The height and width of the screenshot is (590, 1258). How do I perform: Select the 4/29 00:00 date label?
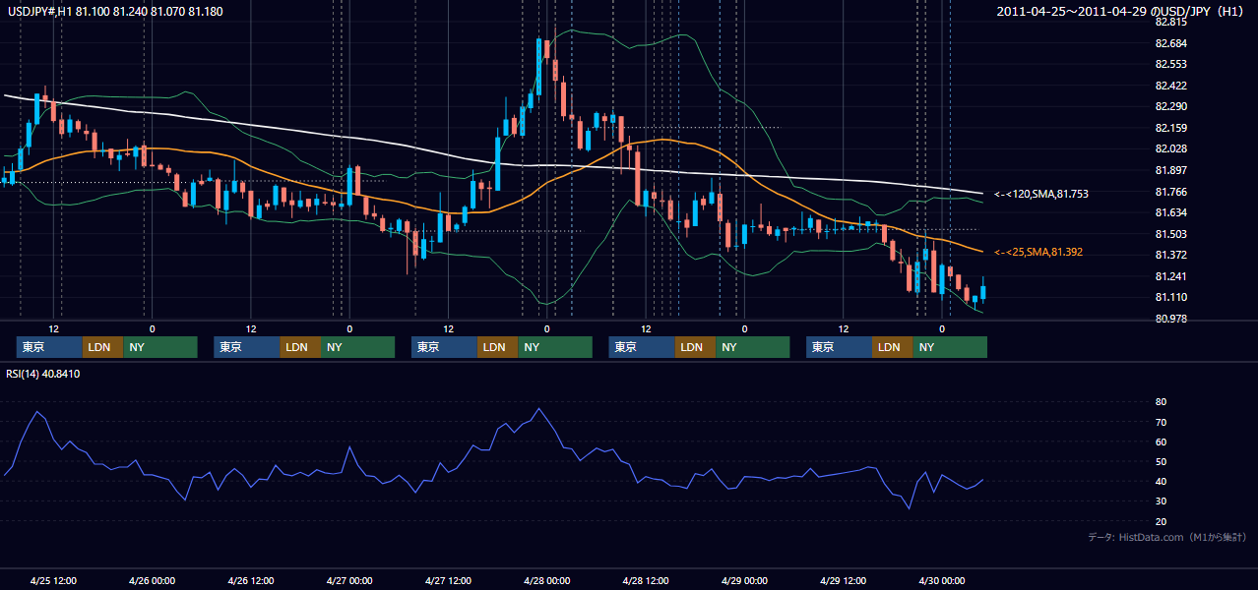pos(744,580)
